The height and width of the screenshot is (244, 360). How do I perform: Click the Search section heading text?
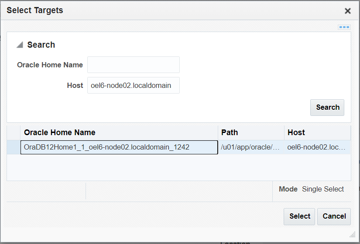(x=41, y=45)
